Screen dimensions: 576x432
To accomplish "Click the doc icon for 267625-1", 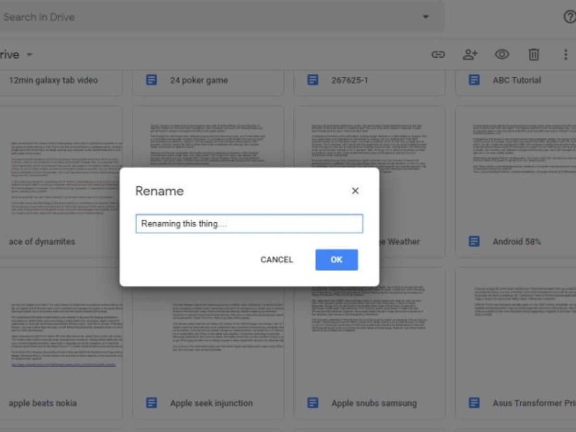I will 313,80.
